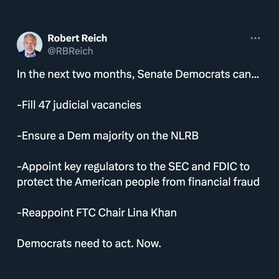The height and width of the screenshot is (279, 279).
Task: Click the name 'Lina Khan'
Action: (152, 213)
